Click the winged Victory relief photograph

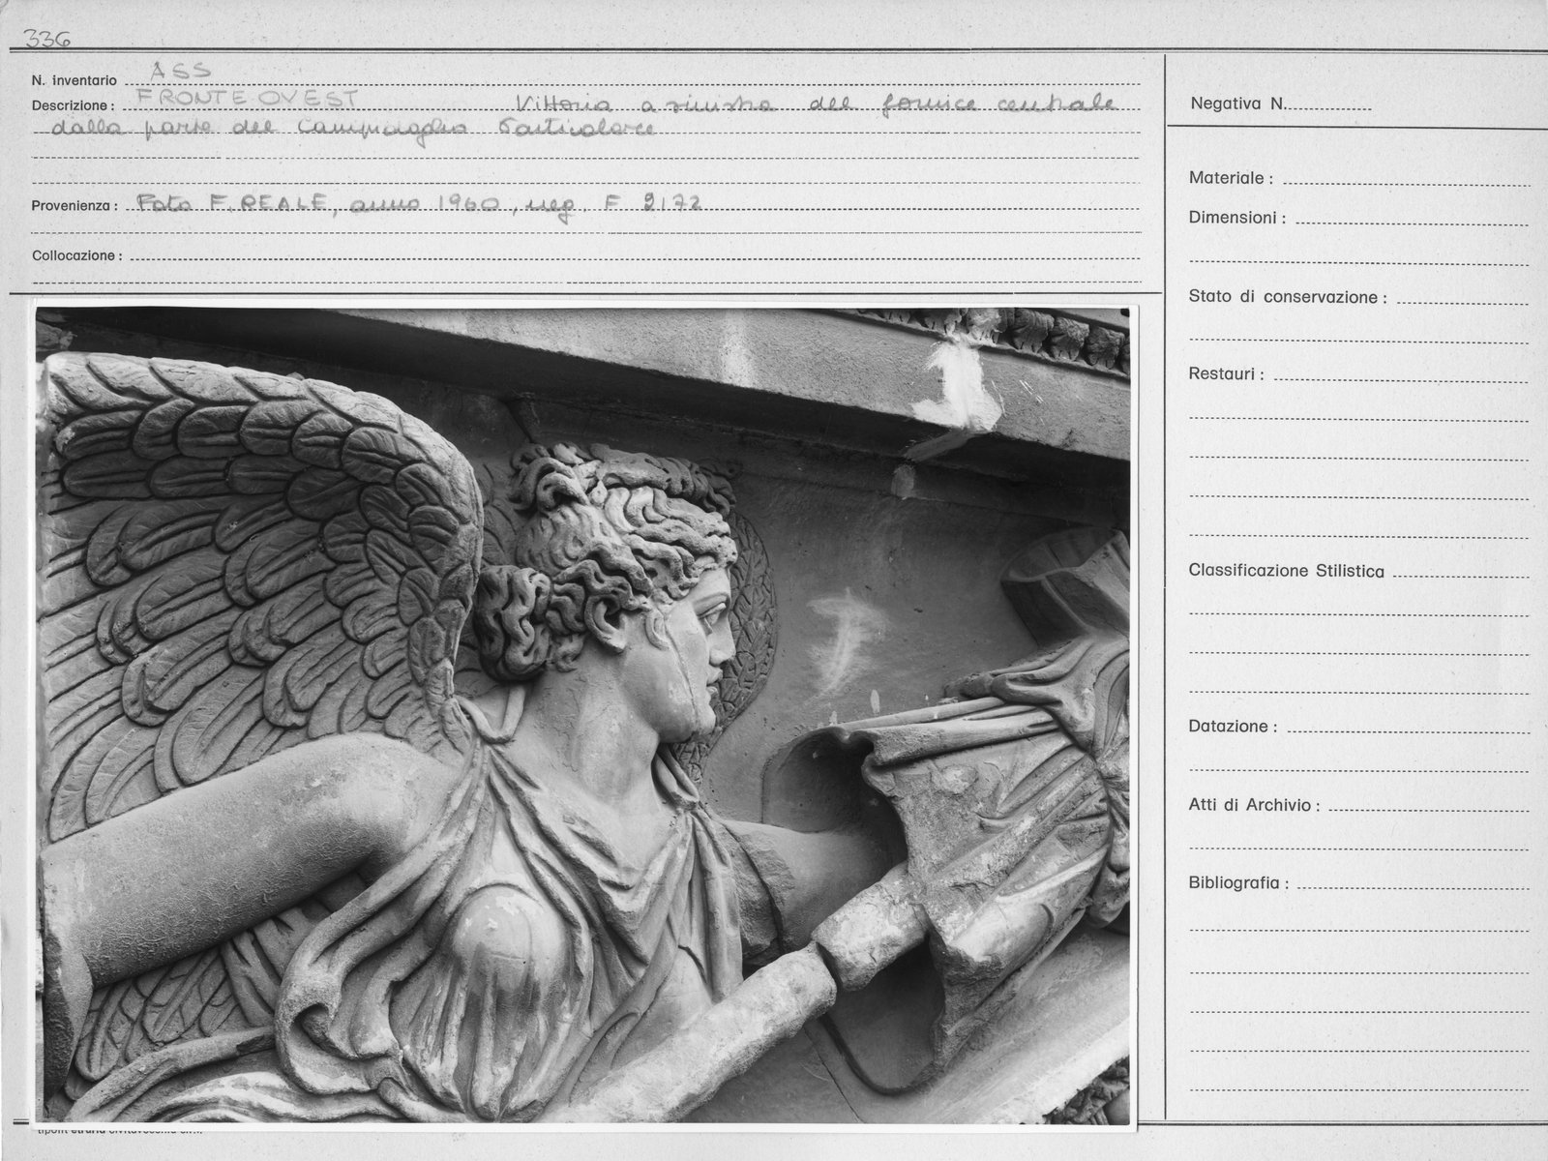click(x=583, y=715)
